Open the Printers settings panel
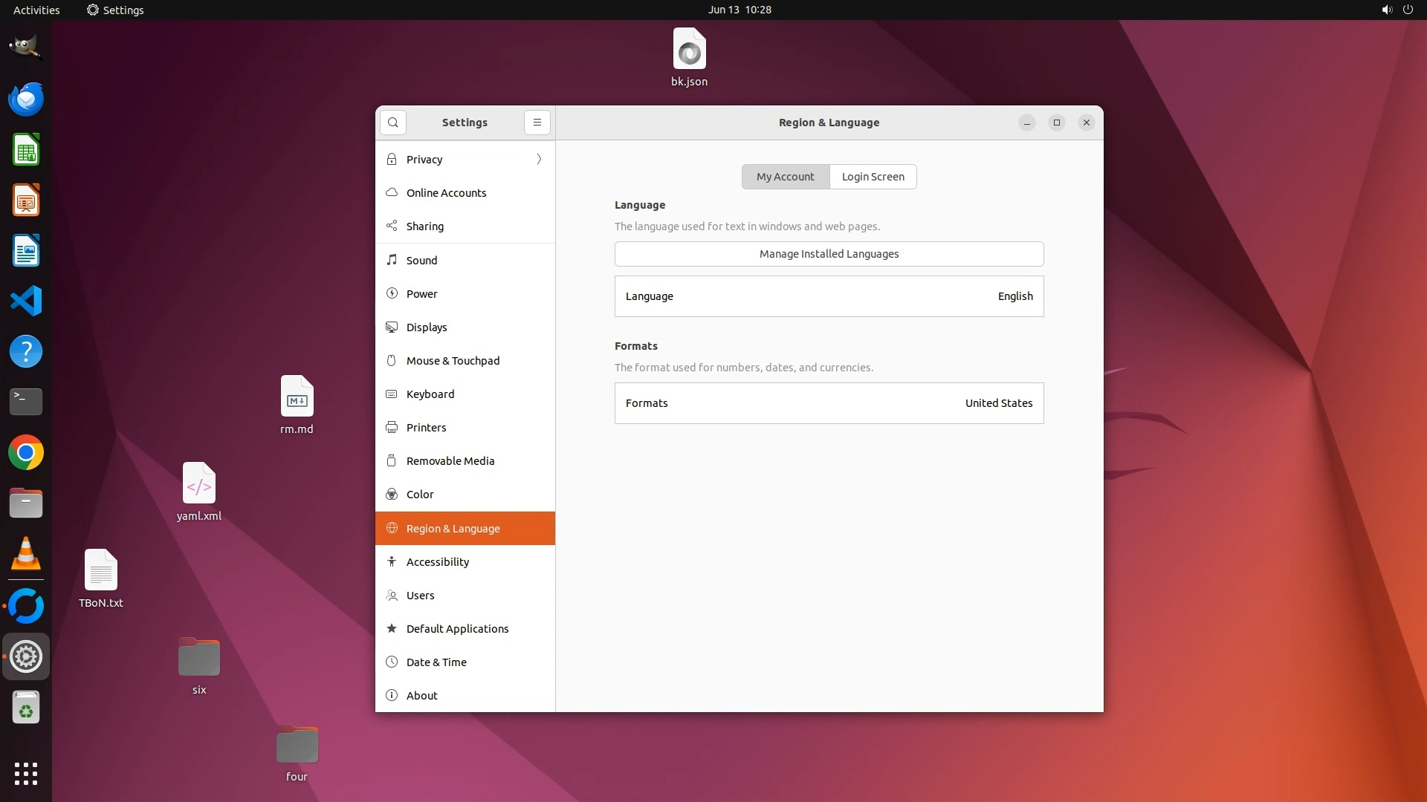Viewport: 1427px width, 802px height. coord(426,428)
